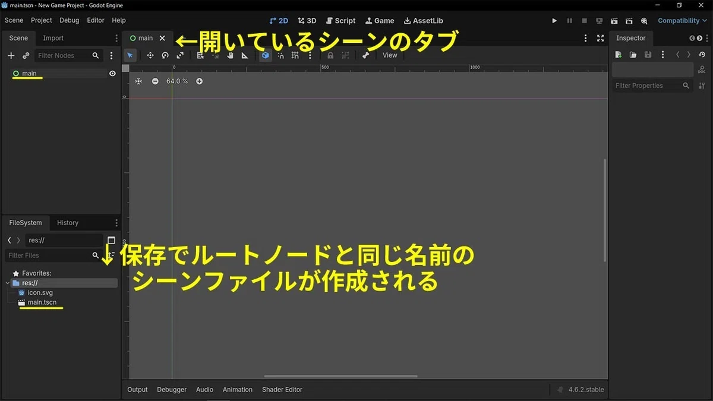
Task: Open Scene dock extra options menu
Action: 111,55
